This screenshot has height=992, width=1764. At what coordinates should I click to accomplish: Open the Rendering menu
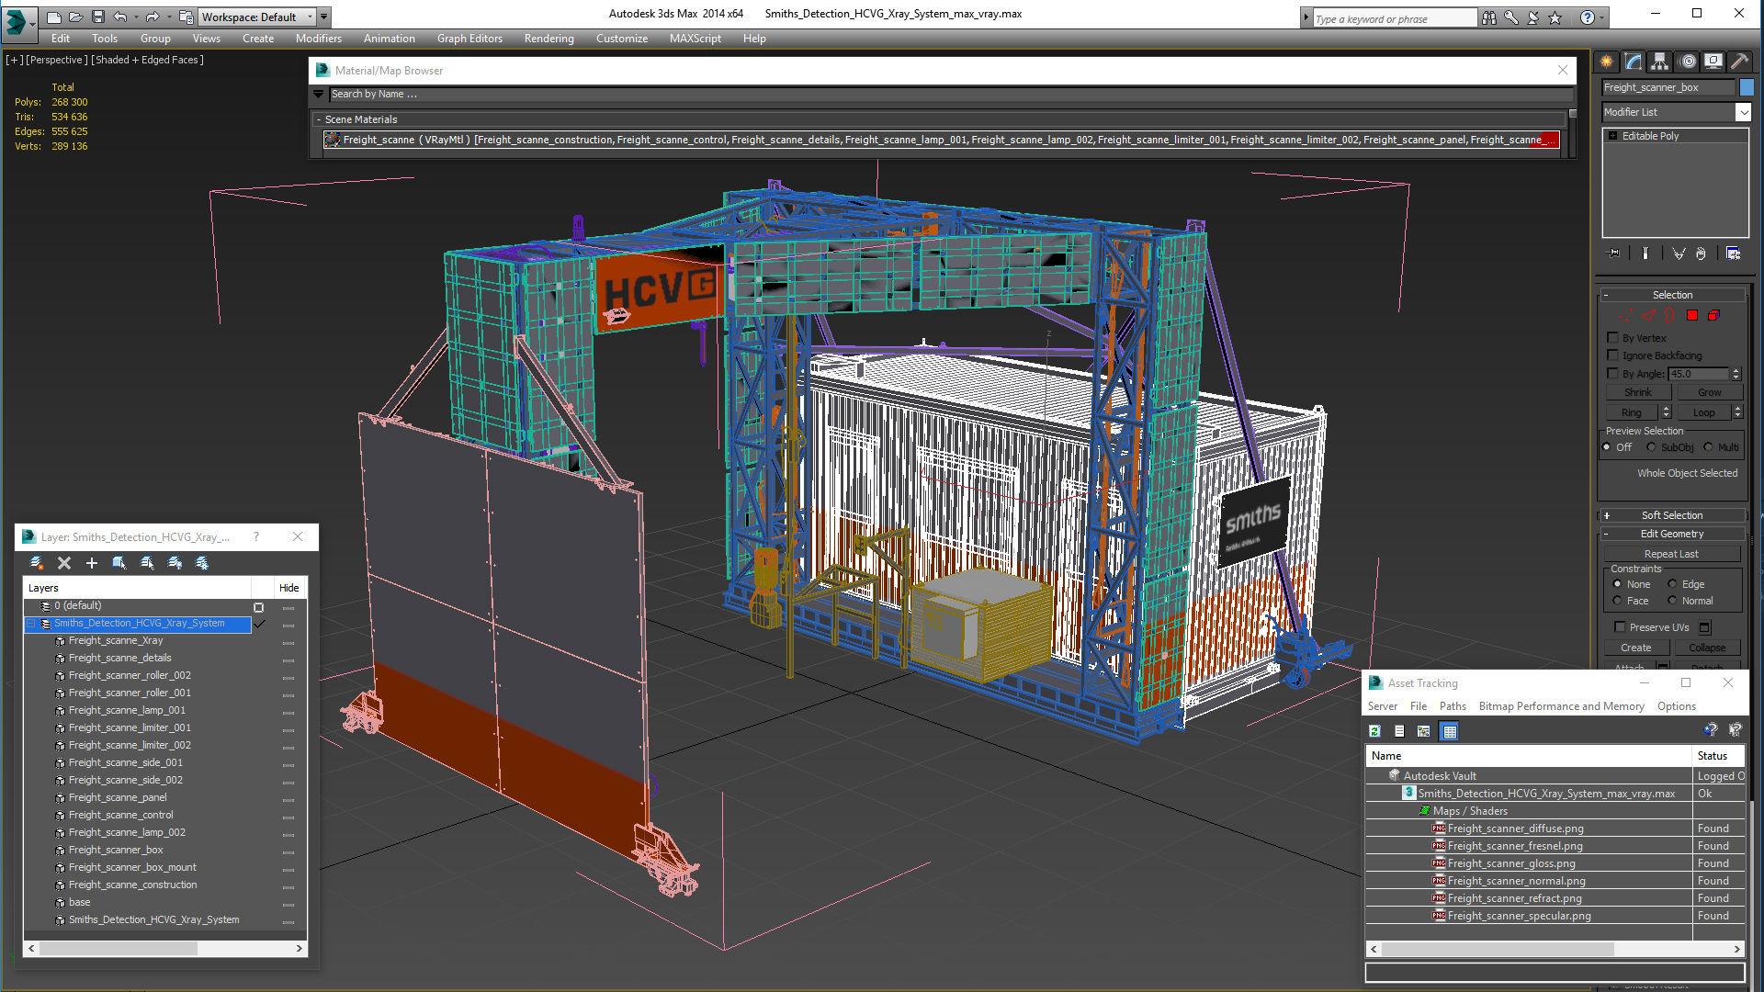click(x=548, y=39)
